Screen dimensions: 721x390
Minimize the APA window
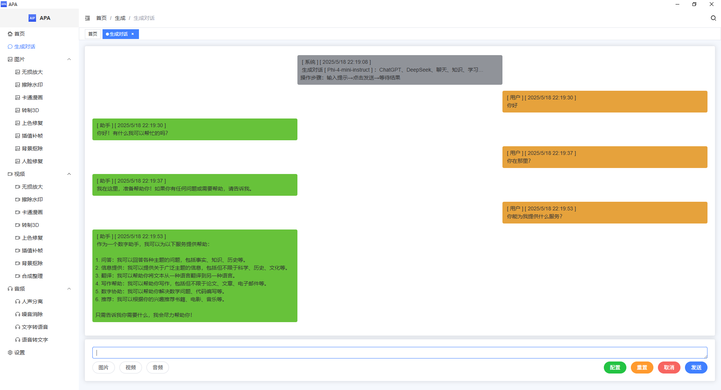pyautogui.click(x=677, y=4)
